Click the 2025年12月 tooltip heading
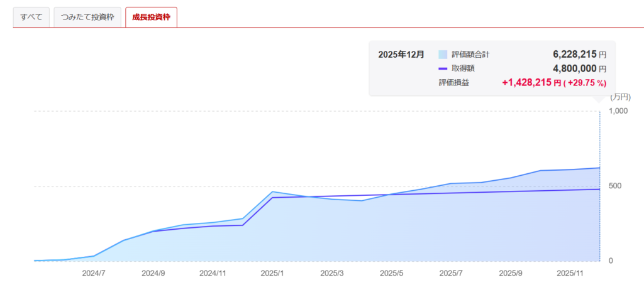The image size is (644, 285). [x=401, y=55]
